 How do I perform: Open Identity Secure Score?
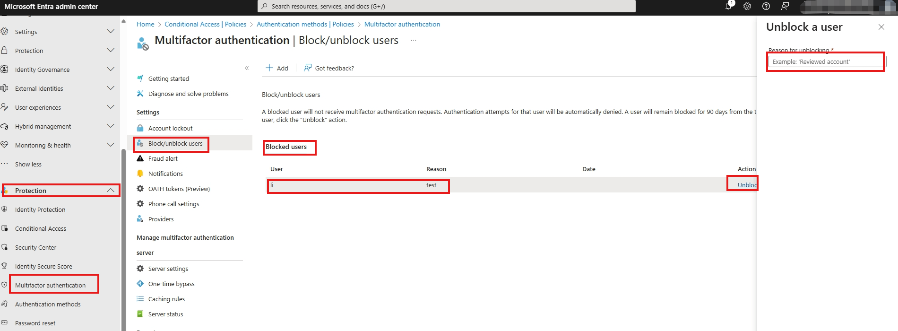(43, 266)
